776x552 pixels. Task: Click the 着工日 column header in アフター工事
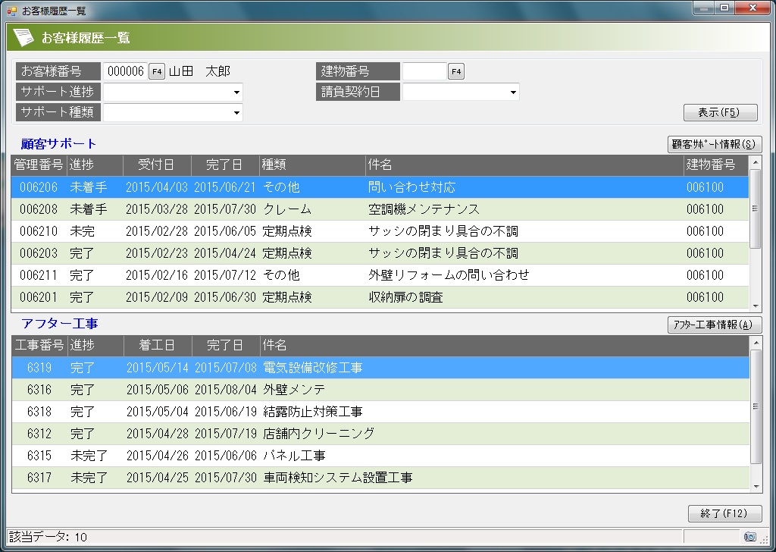tap(157, 346)
